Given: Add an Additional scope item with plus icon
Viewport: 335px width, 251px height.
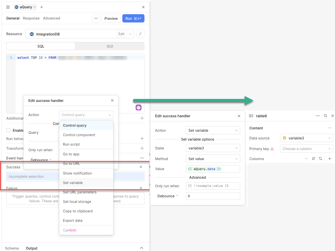Looking at the screenshot, I should pos(142,118).
